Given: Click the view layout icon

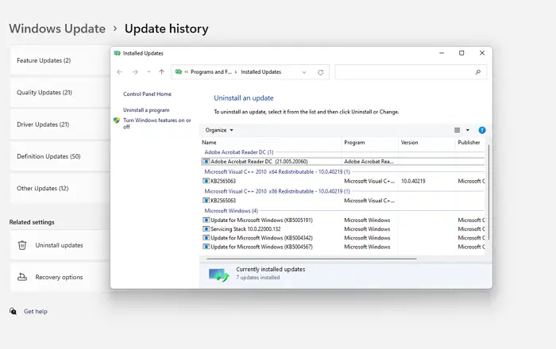Looking at the screenshot, I should pyautogui.click(x=458, y=130).
